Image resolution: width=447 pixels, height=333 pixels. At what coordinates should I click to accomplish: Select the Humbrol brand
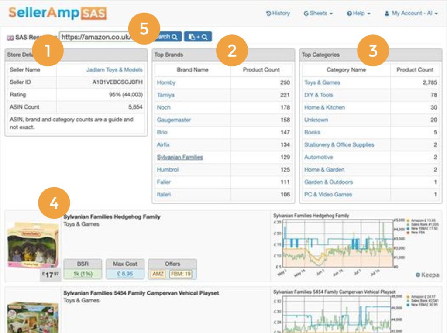click(x=168, y=169)
